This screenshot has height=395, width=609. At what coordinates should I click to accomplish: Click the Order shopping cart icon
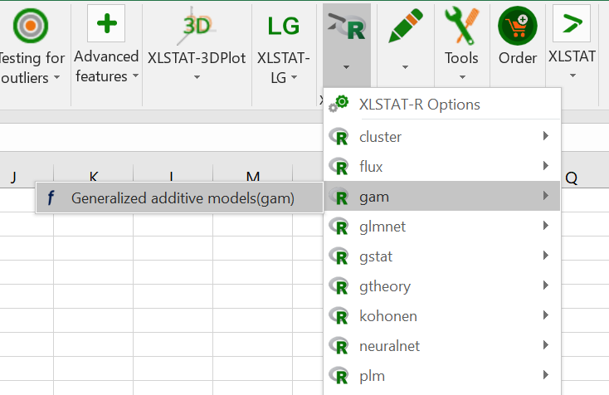[518, 26]
